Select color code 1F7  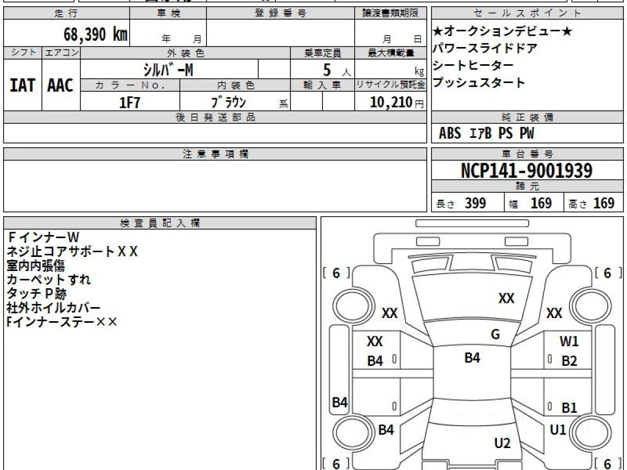click(130, 102)
